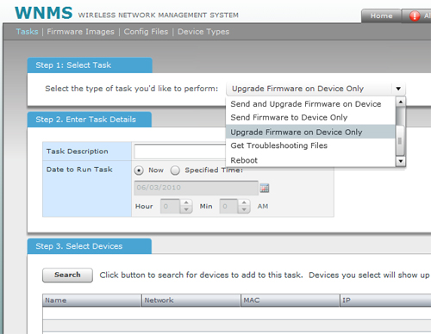Click the Step 3. Select Devices header
Viewport: 431px width, 334px height.
click(x=90, y=246)
